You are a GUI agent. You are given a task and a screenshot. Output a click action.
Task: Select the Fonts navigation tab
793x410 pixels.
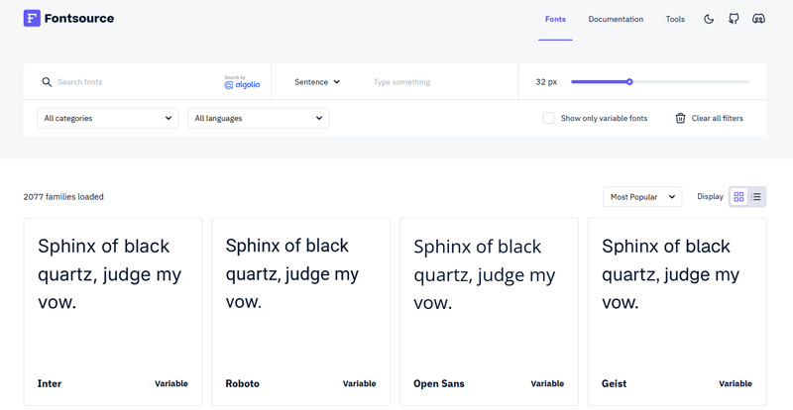[x=555, y=19]
